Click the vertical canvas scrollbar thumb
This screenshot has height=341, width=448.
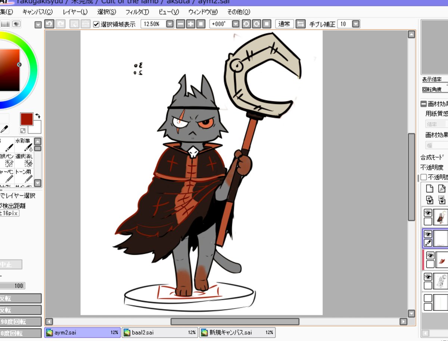pos(411,177)
